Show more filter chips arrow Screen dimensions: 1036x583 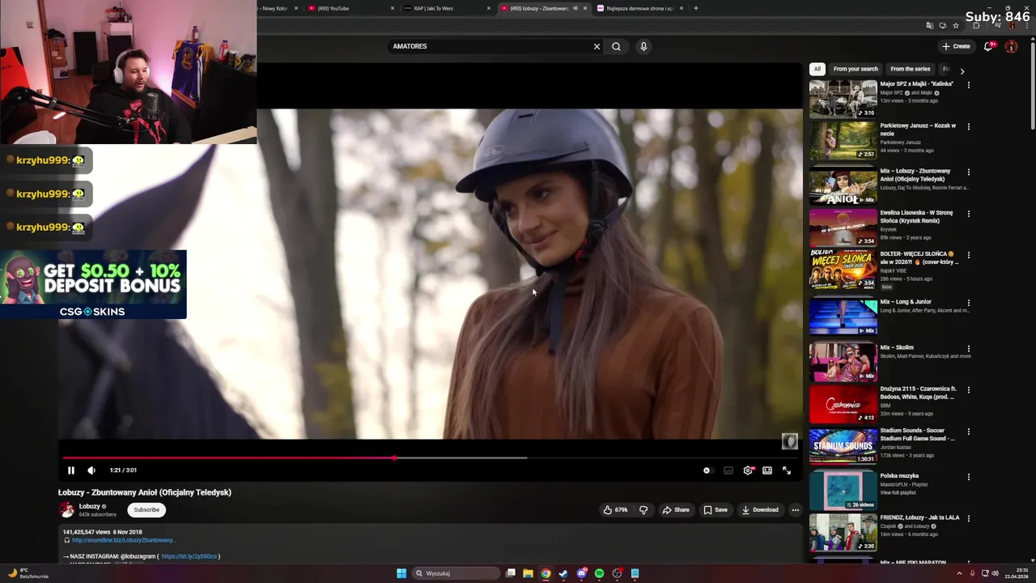pos(962,71)
